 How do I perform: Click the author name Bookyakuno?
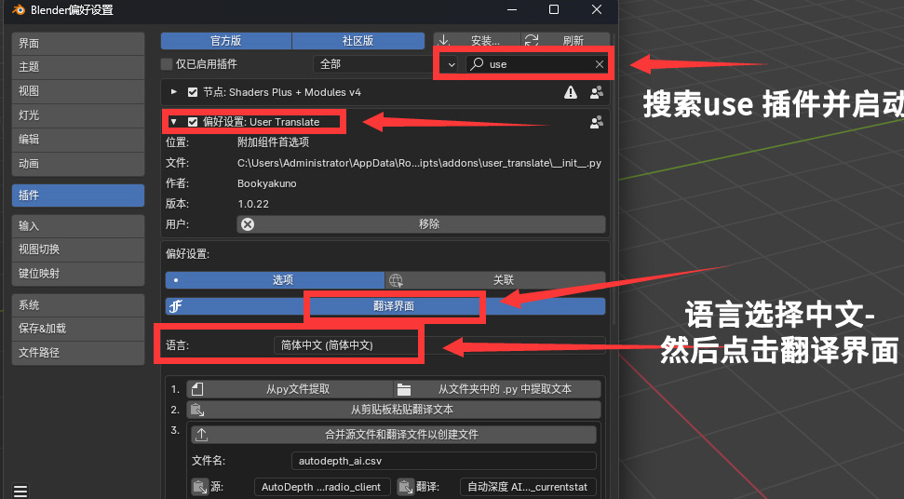point(267,183)
